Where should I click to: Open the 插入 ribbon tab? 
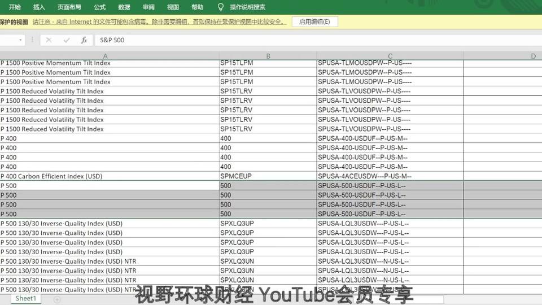39,7
